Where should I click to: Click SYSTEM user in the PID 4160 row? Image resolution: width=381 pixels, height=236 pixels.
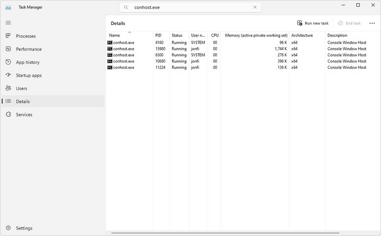[198, 43]
